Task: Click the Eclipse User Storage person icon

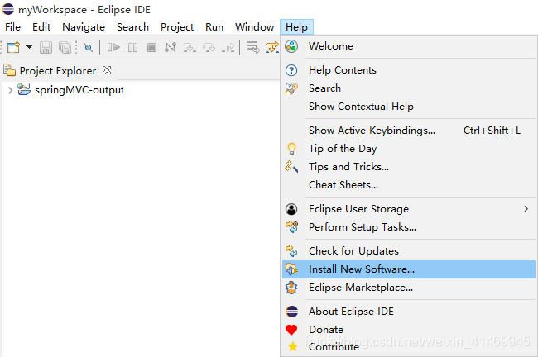Action: click(x=291, y=209)
